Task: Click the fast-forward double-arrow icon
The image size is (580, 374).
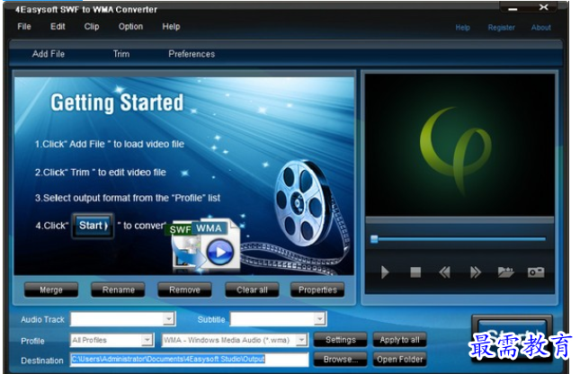Action: pyautogui.click(x=476, y=272)
